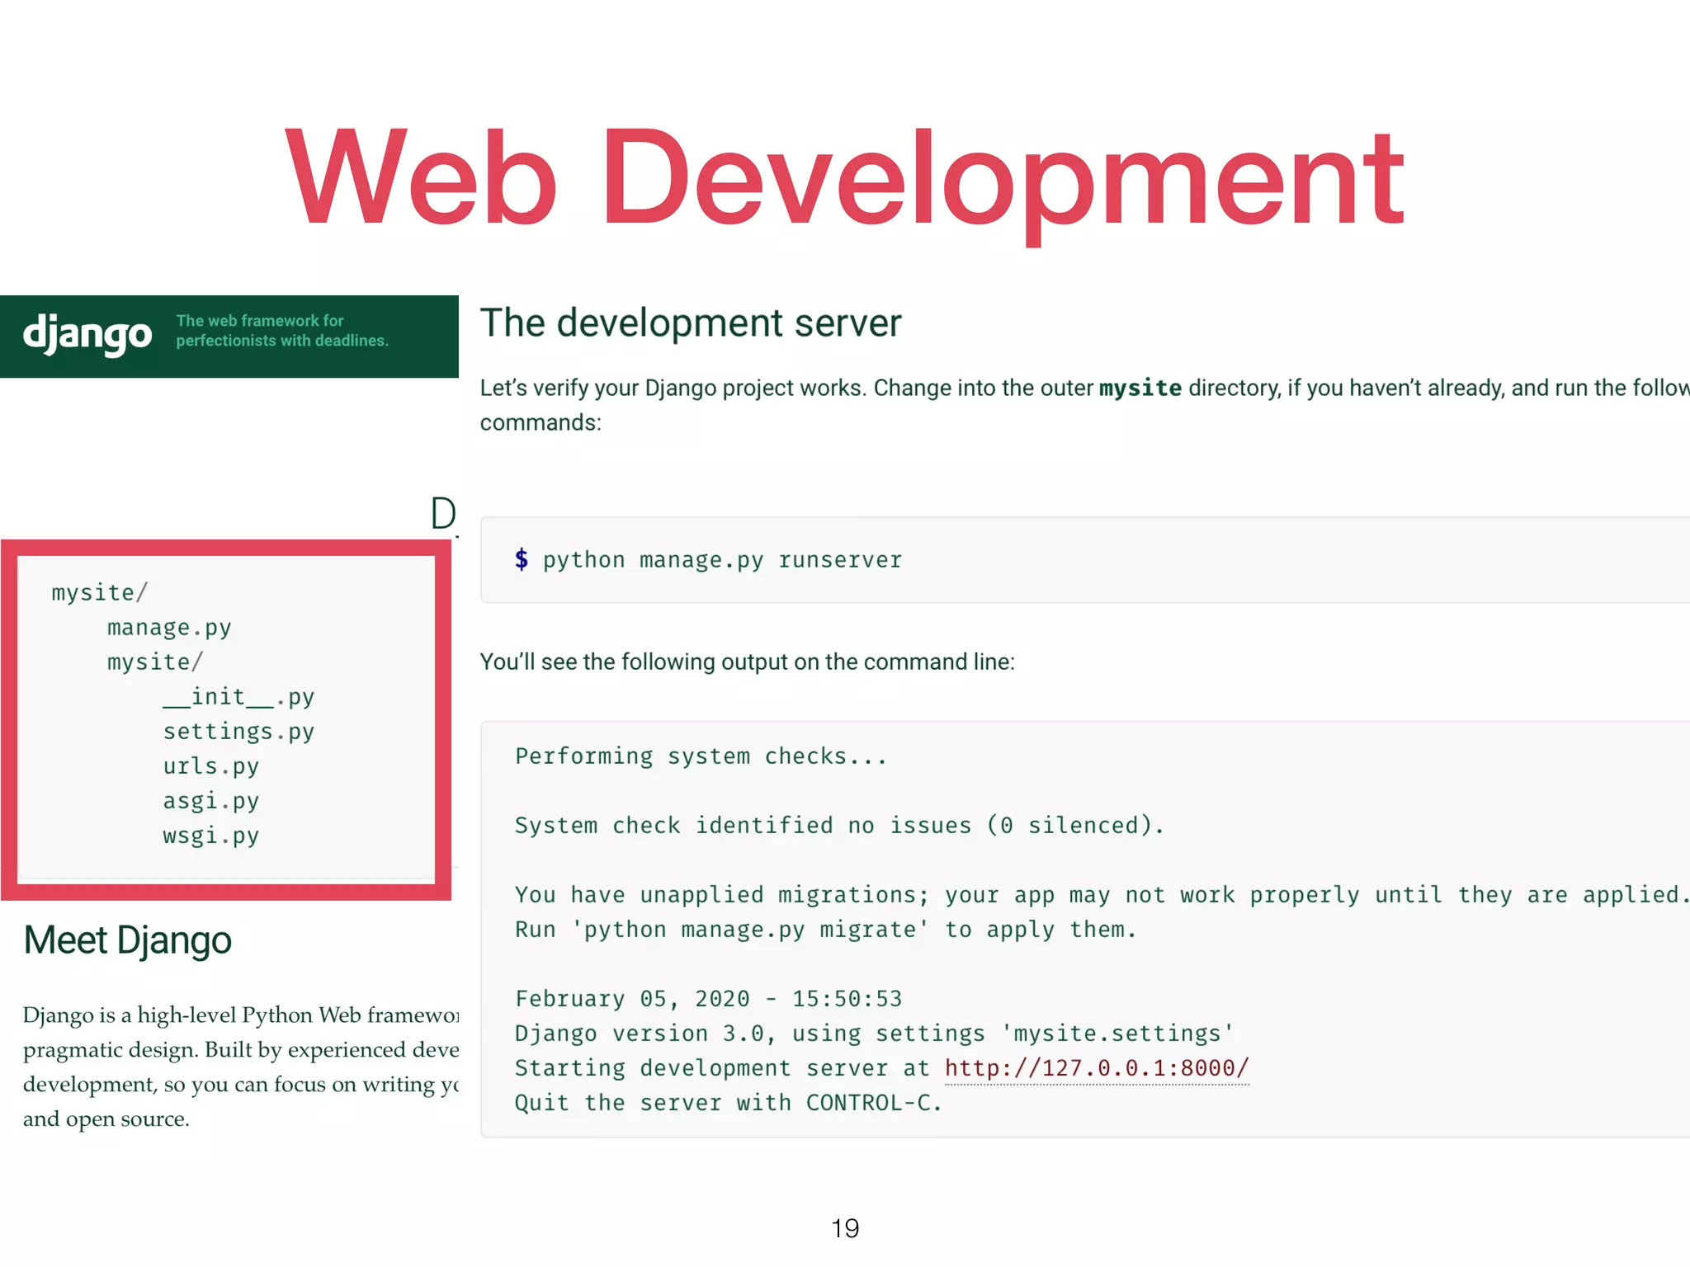Open the http://127.0.0.1:8000/ server link

tap(1097, 1068)
